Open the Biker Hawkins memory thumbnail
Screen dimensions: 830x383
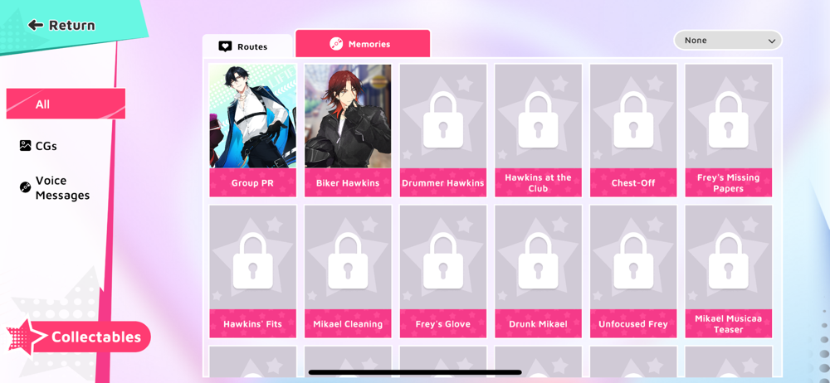[x=348, y=130]
